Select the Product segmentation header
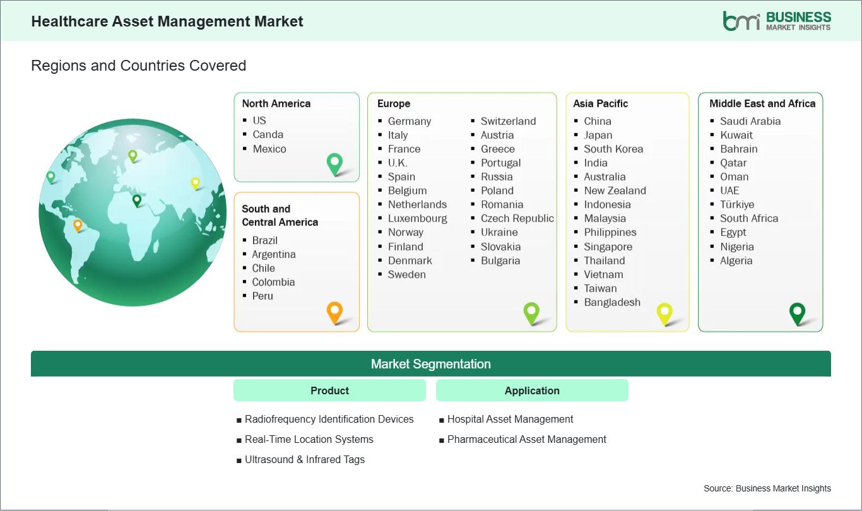Image resolution: width=862 pixels, height=511 pixels. pos(329,391)
